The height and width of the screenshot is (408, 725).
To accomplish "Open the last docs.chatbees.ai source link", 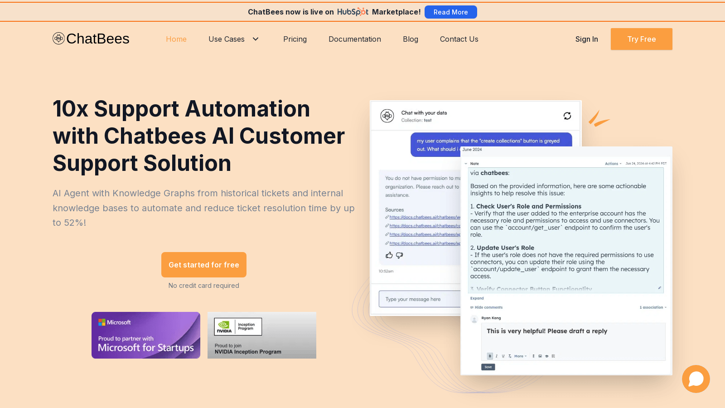I will (425, 243).
